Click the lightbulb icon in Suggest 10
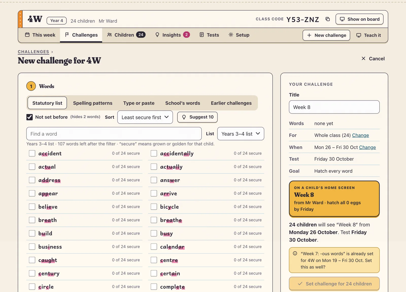This screenshot has height=292, width=406. 184,117
